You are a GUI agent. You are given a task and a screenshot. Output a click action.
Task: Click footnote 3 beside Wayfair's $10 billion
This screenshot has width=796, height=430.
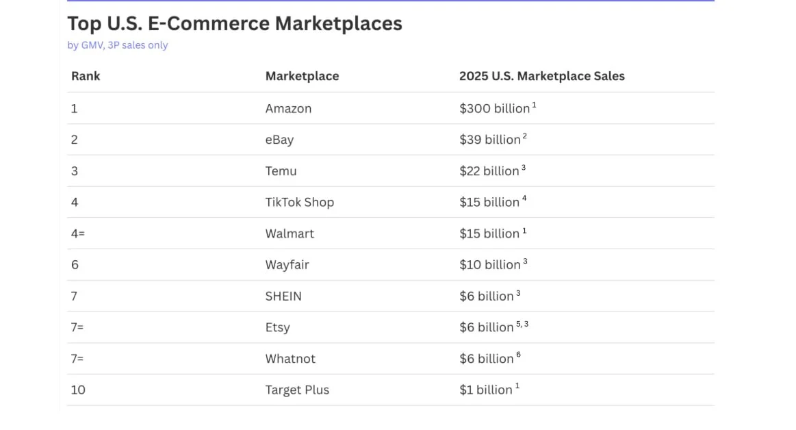[525, 262]
